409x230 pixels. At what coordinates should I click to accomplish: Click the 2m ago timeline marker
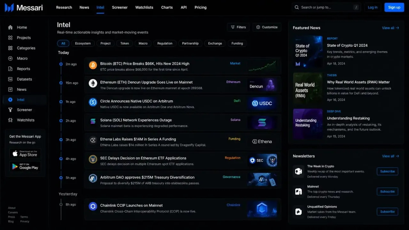tap(61, 64)
